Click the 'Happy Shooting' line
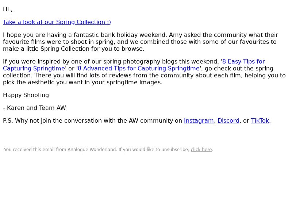Viewport: 292px width, 219px height. click(26, 95)
